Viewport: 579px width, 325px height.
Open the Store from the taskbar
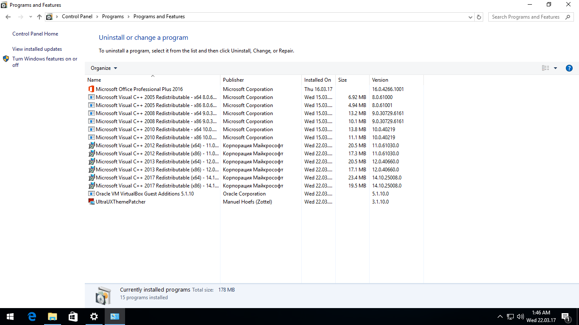click(x=73, y=317)
